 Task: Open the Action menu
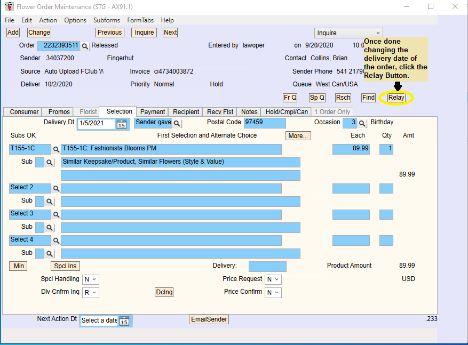pos(48,20)
